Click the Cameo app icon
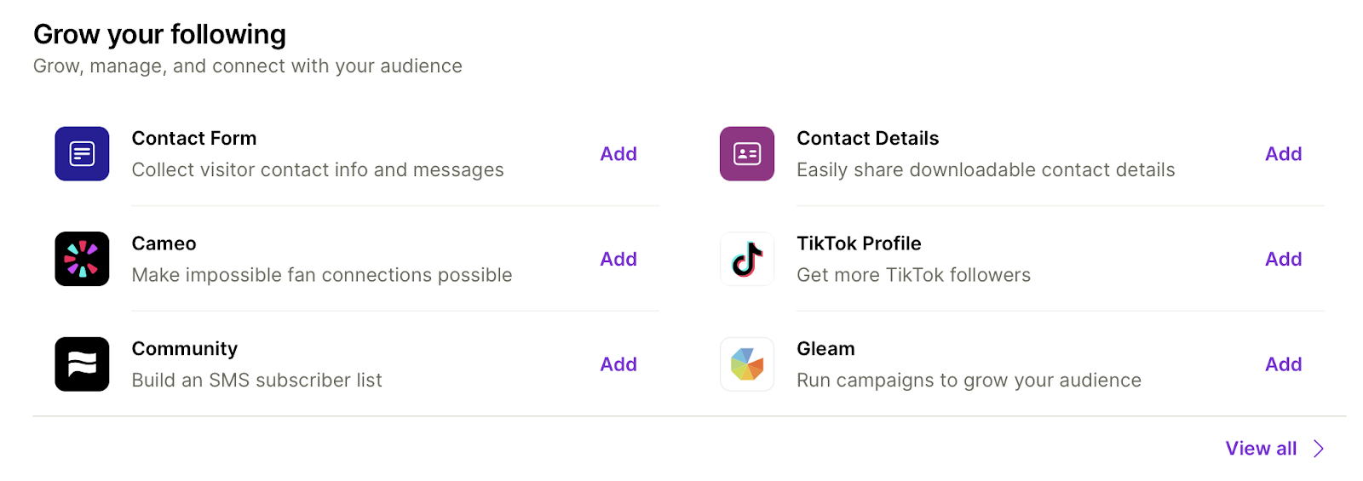Viewport: 1363px width, 481px height. tap(82, 259)
